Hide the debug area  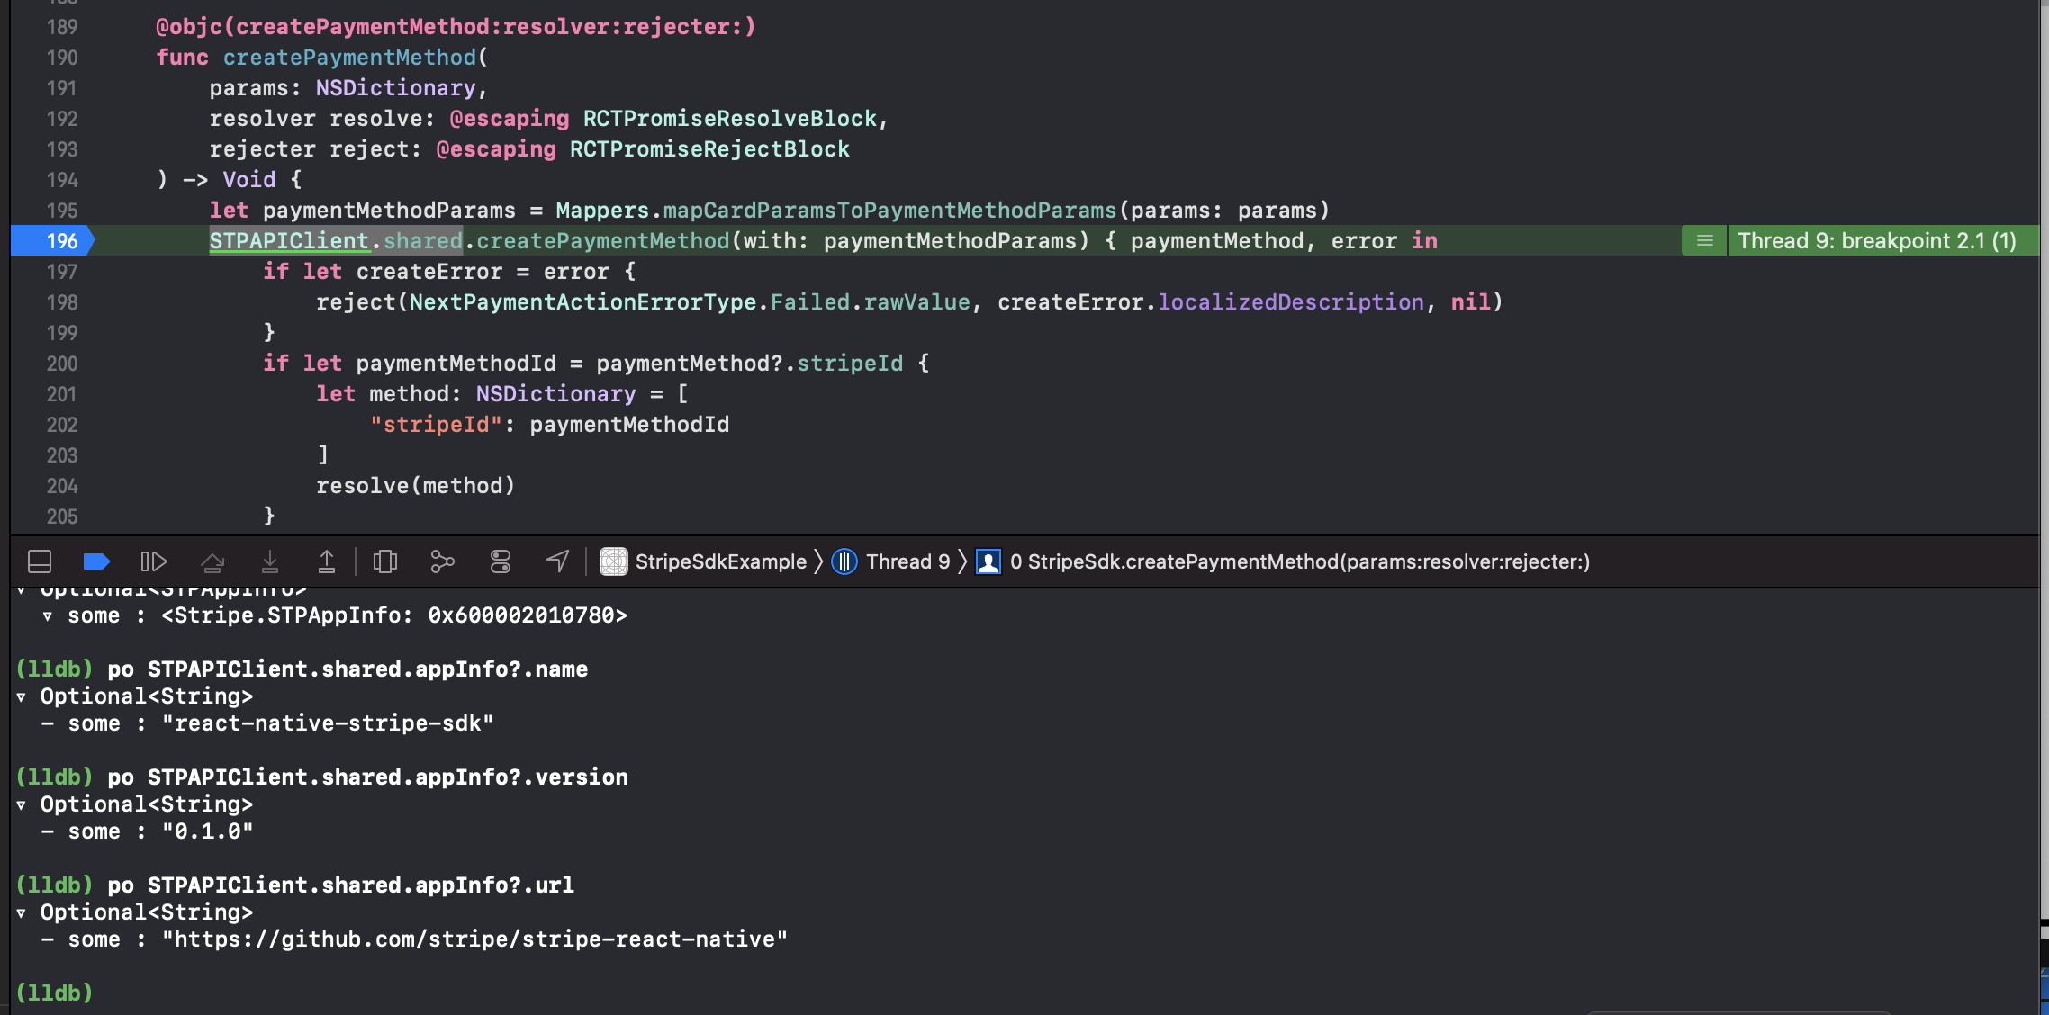point(40,561)
